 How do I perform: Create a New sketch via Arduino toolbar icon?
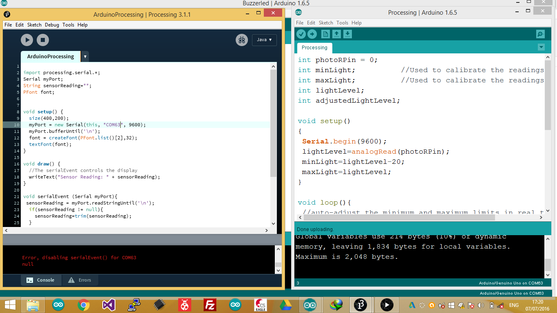click(325, 34)
